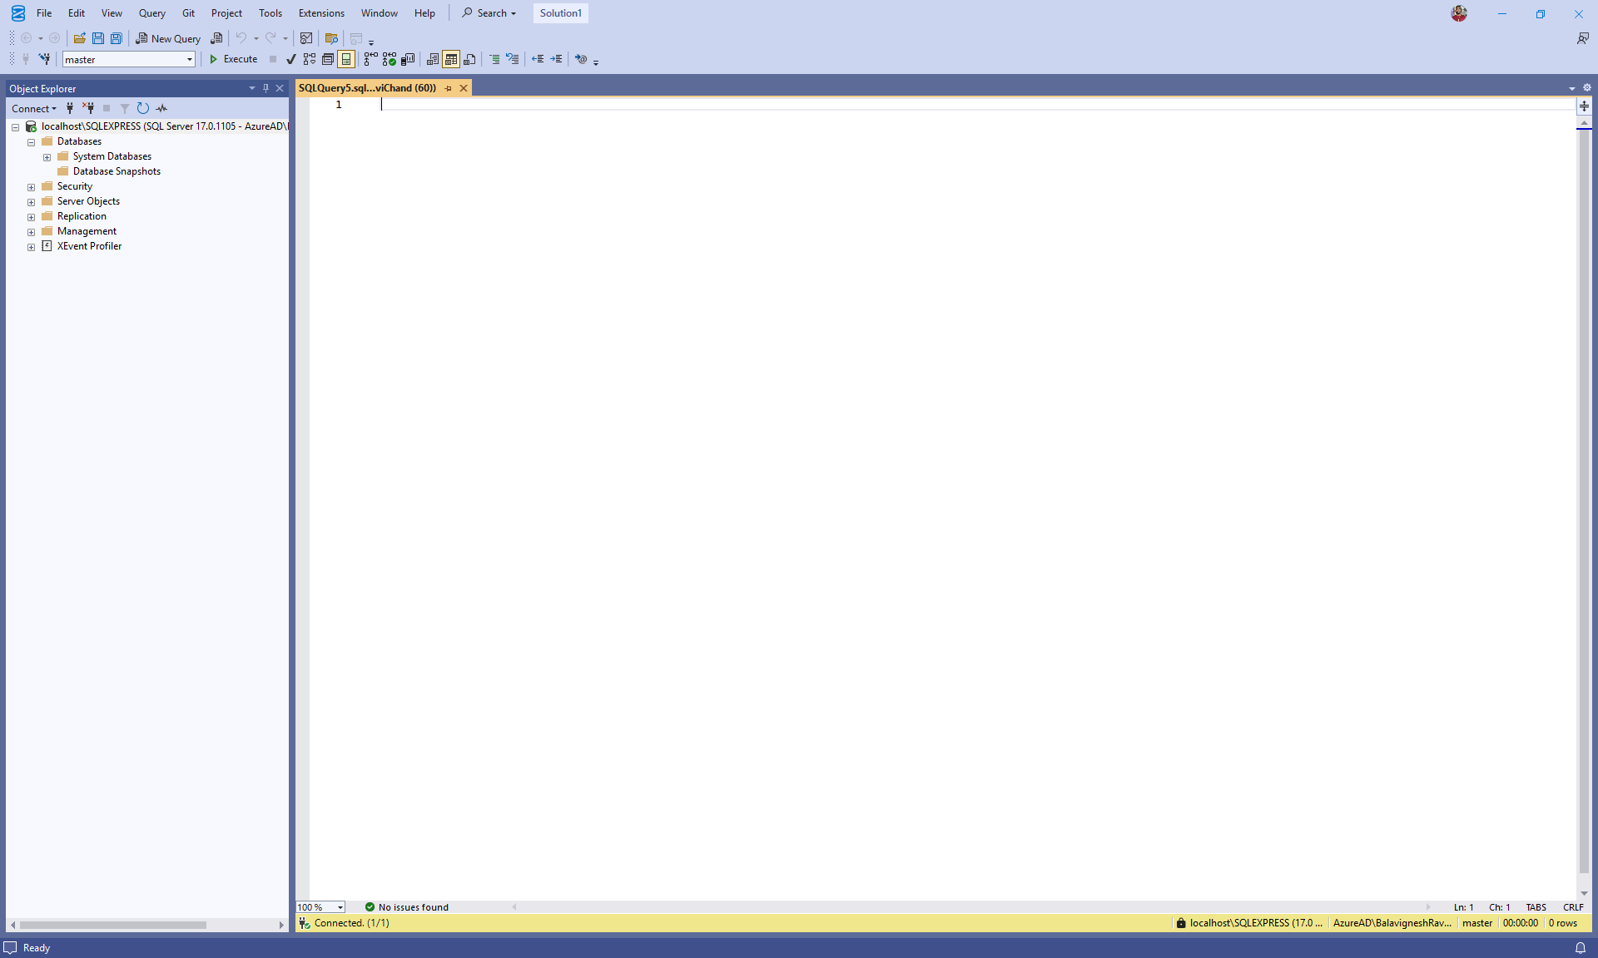Screen dimensions: 1598x958
Task: Click the Object Explorer connect plug icon
Action: pos(70,108)
